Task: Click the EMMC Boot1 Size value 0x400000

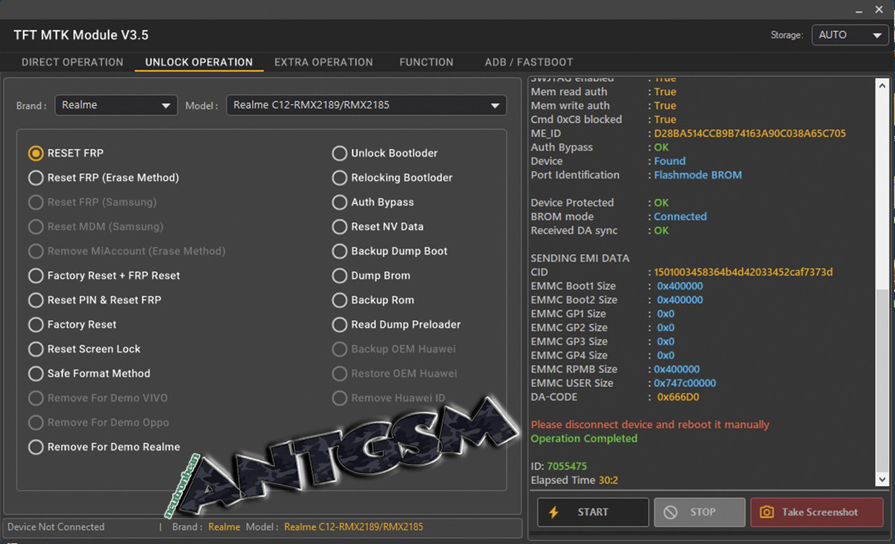Action: (x=680, y=286)
